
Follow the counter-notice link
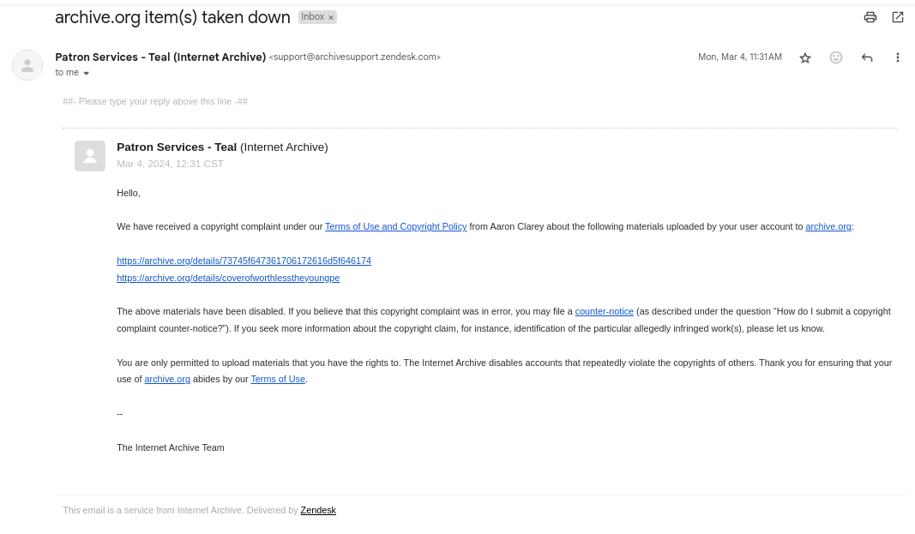[604, 311]
